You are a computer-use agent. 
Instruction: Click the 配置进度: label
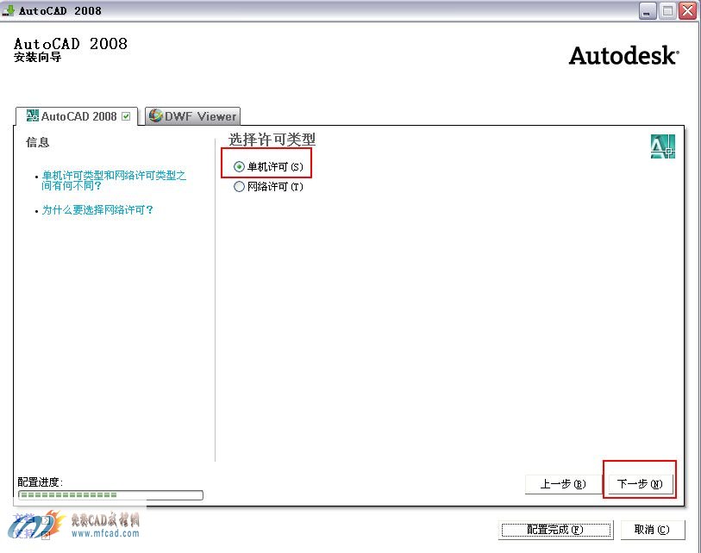[x=41, y=482]
